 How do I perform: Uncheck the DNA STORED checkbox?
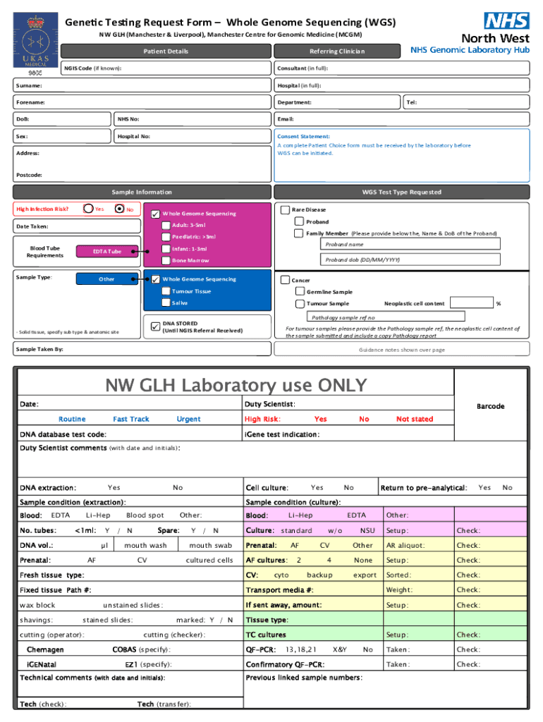click(156, 326)
